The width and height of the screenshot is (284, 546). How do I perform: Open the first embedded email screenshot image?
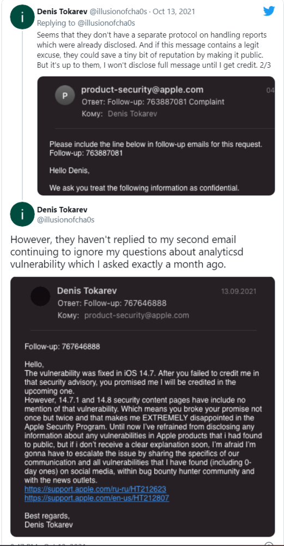(156, 136)
